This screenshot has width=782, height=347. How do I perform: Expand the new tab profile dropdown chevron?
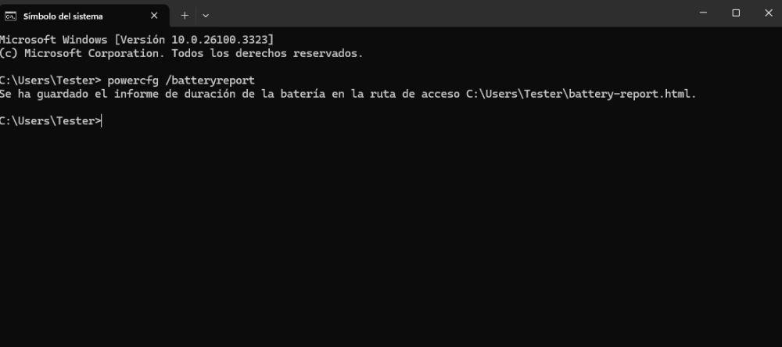(x=206, y=15)
